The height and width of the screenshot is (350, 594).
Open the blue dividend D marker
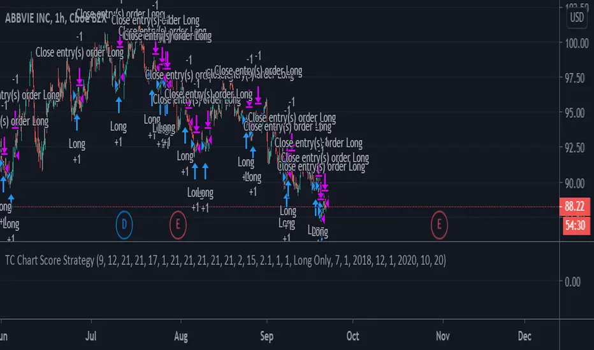[124, 225]
